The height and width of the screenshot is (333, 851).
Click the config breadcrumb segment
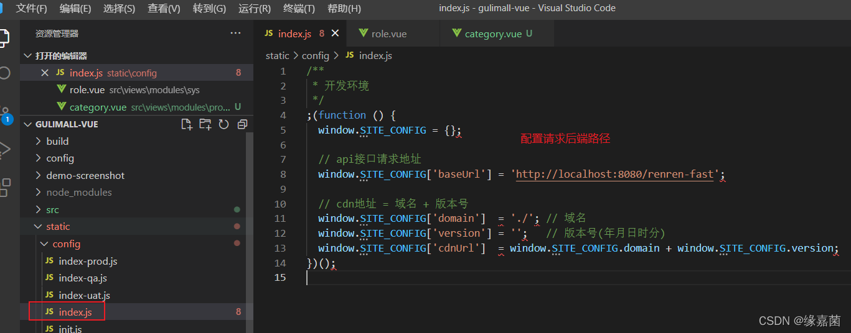click(x=316, y=55)
